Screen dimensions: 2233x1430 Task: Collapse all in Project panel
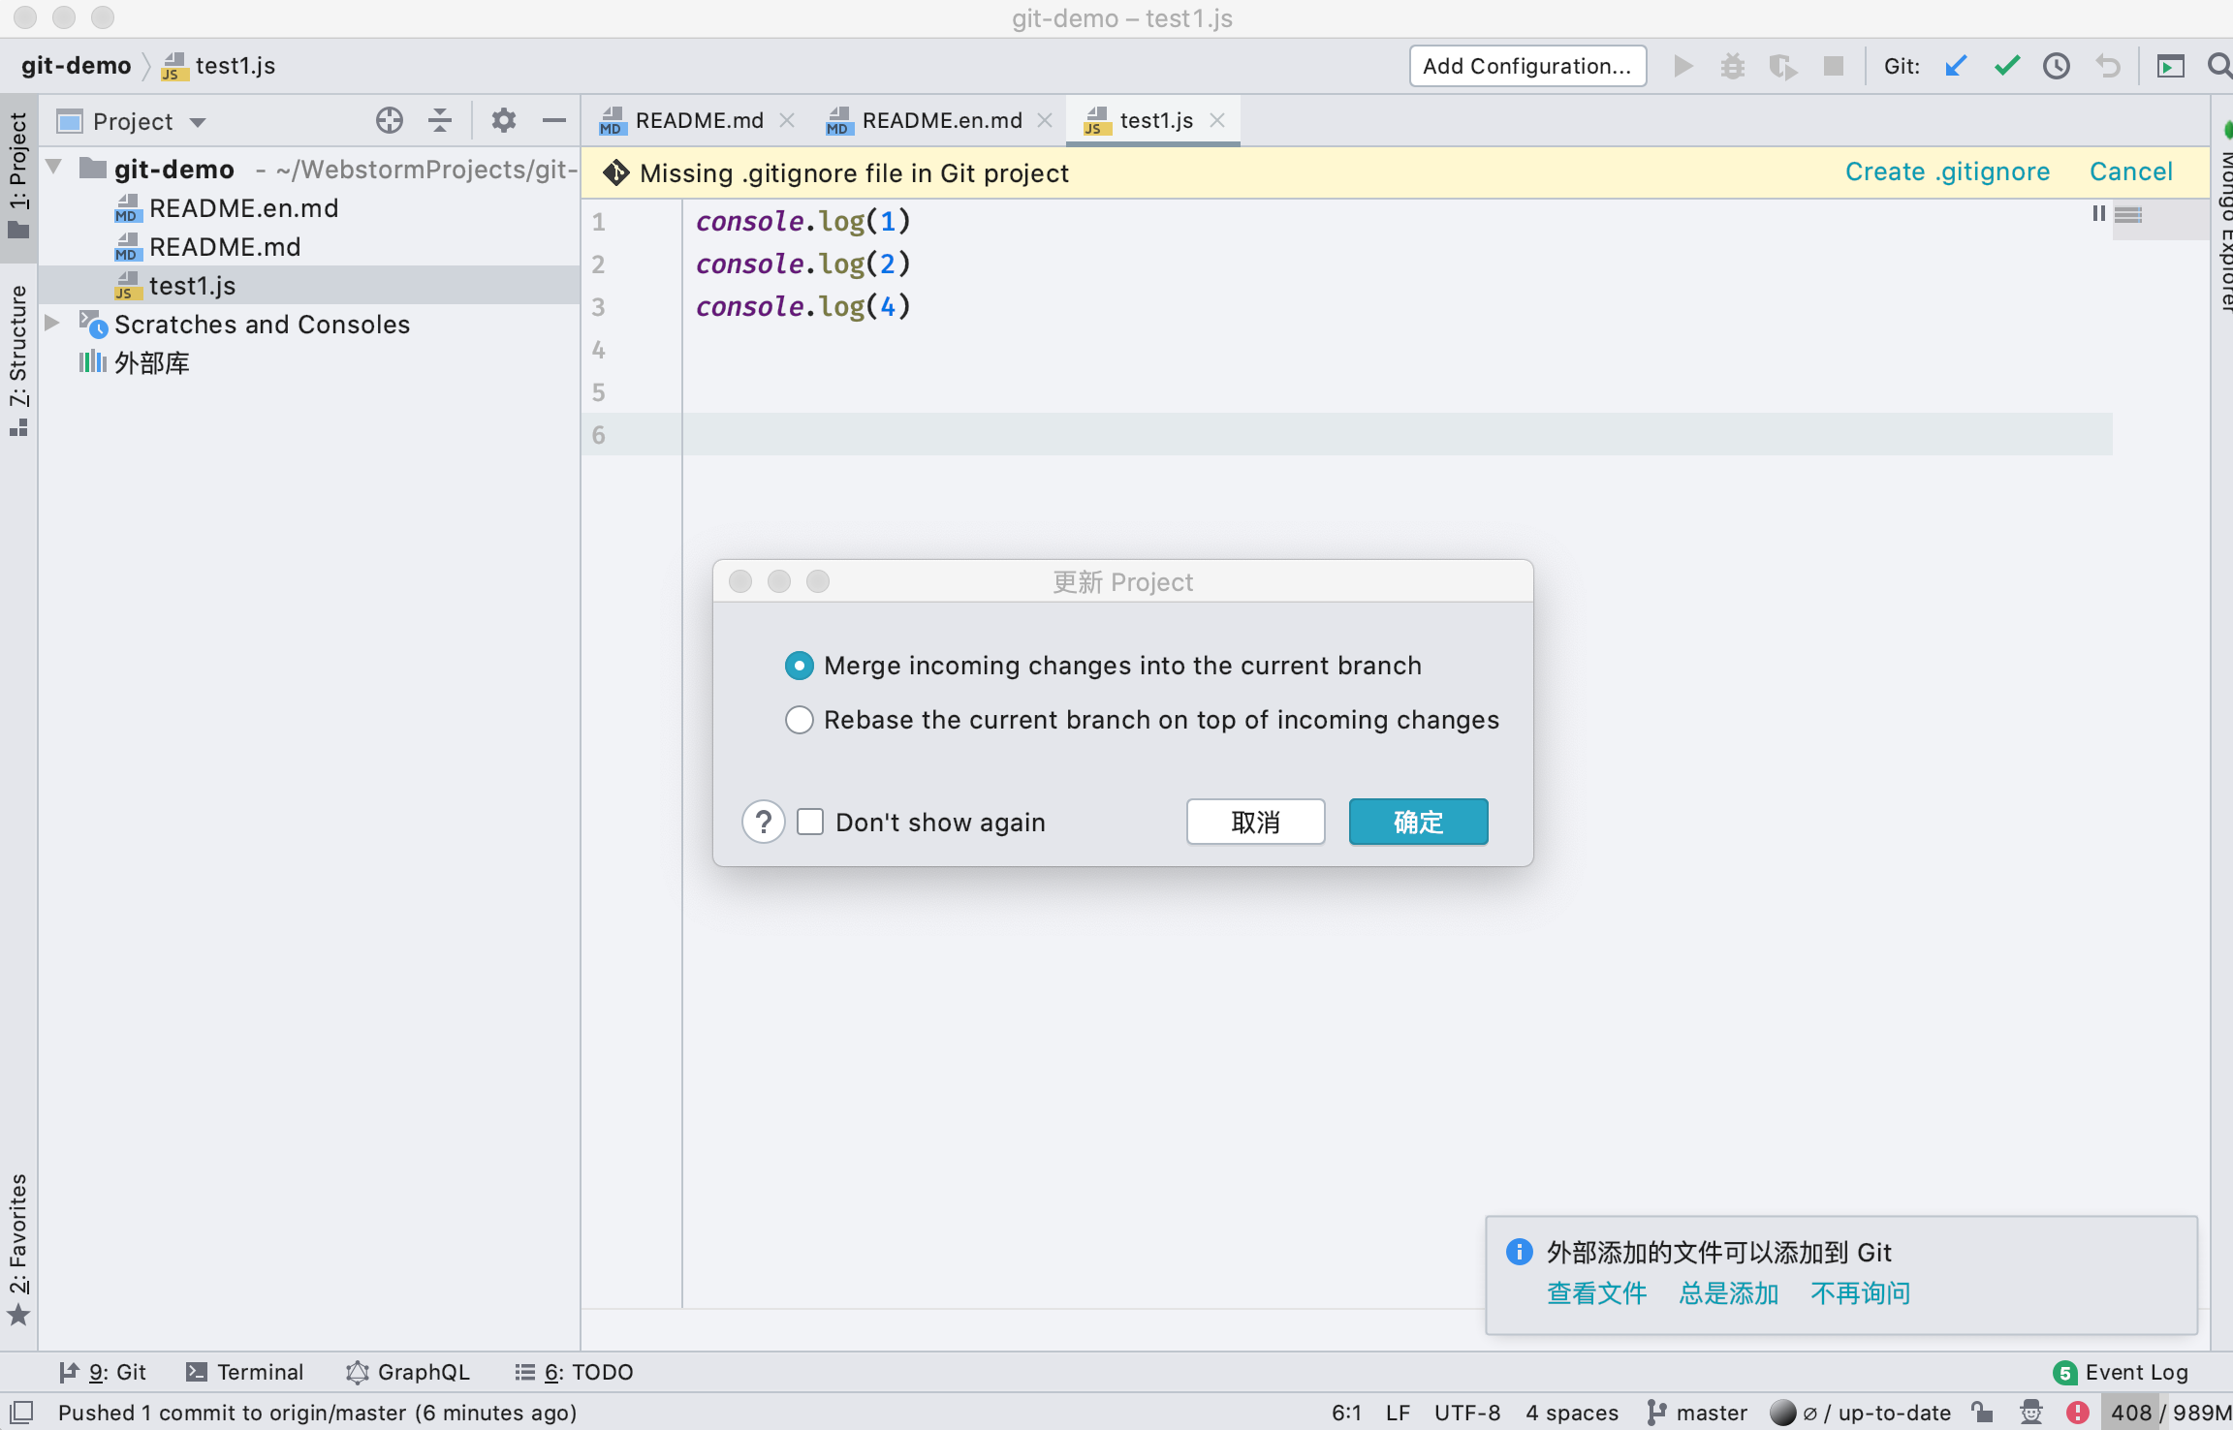point(440,120)
